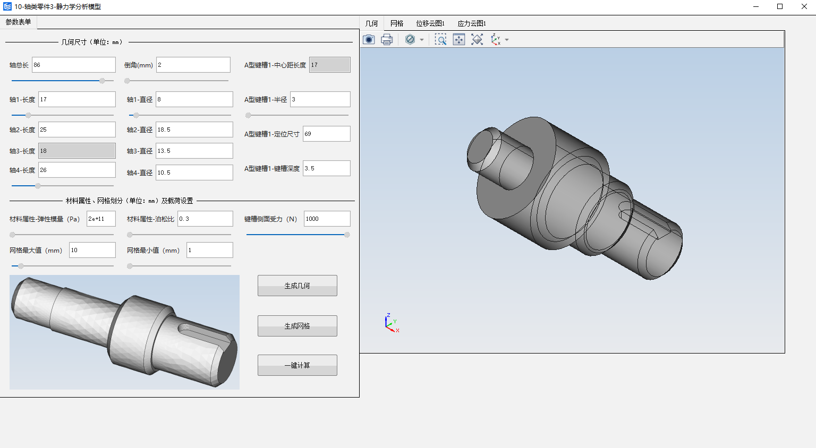Click the 轴1-长度 slider
816x448 pixels.
pos(63,115)
